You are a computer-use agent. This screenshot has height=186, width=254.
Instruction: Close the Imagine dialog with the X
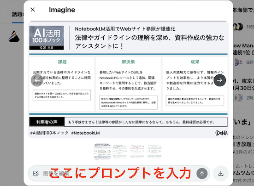(x=33, y=10)
